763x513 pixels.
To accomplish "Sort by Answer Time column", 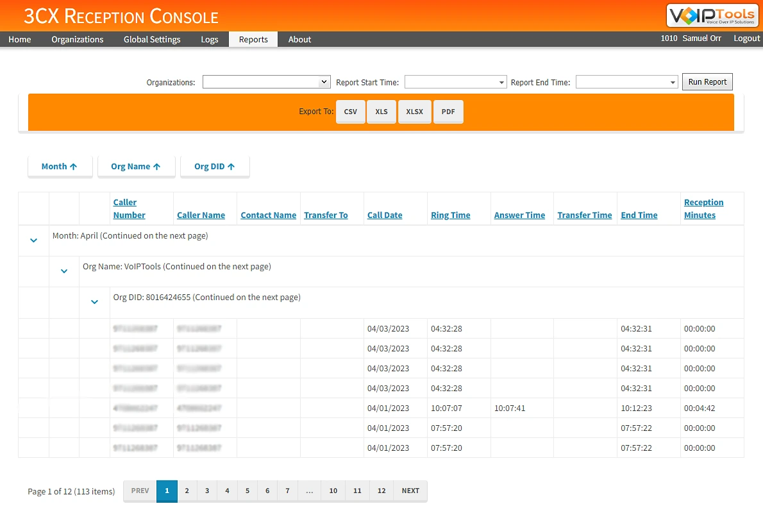I will coord(519,215).
